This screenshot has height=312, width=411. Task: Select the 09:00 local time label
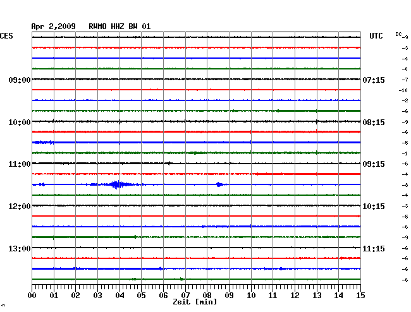click(20, 80)
